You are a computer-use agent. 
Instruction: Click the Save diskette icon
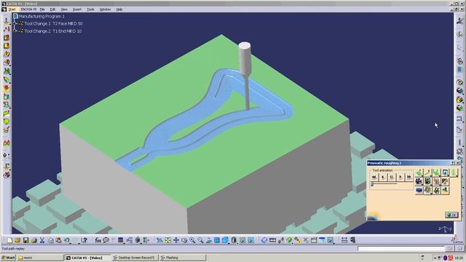(x=26, y=240)
